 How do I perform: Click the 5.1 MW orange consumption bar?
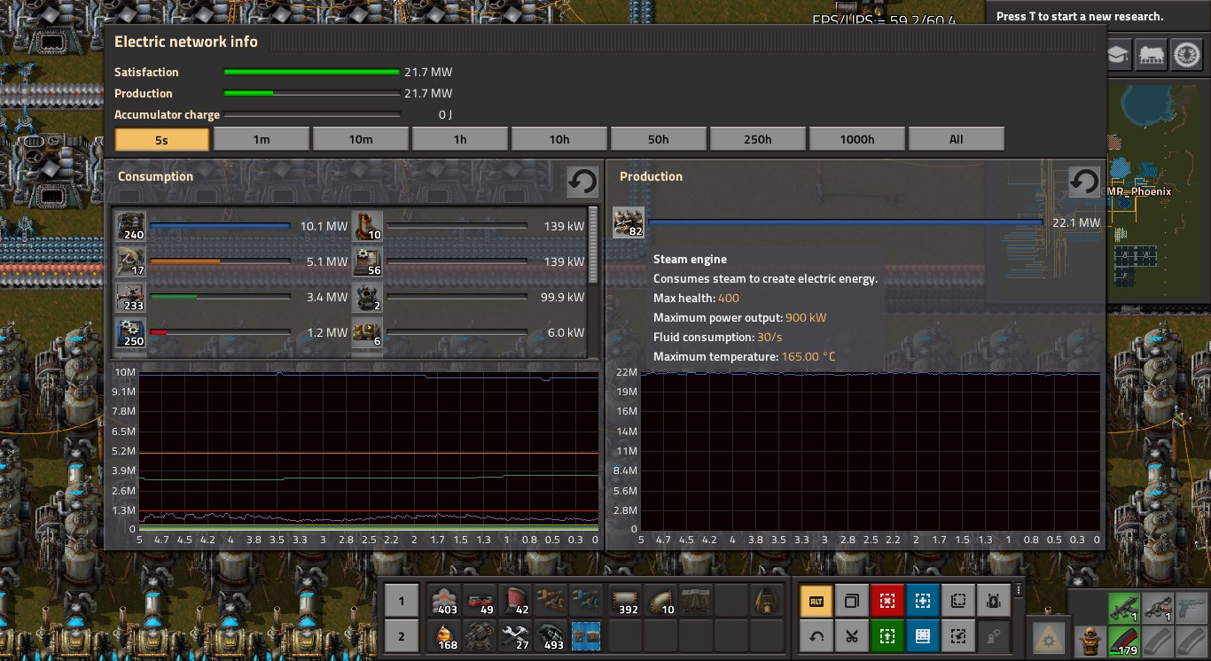point(221,261)
